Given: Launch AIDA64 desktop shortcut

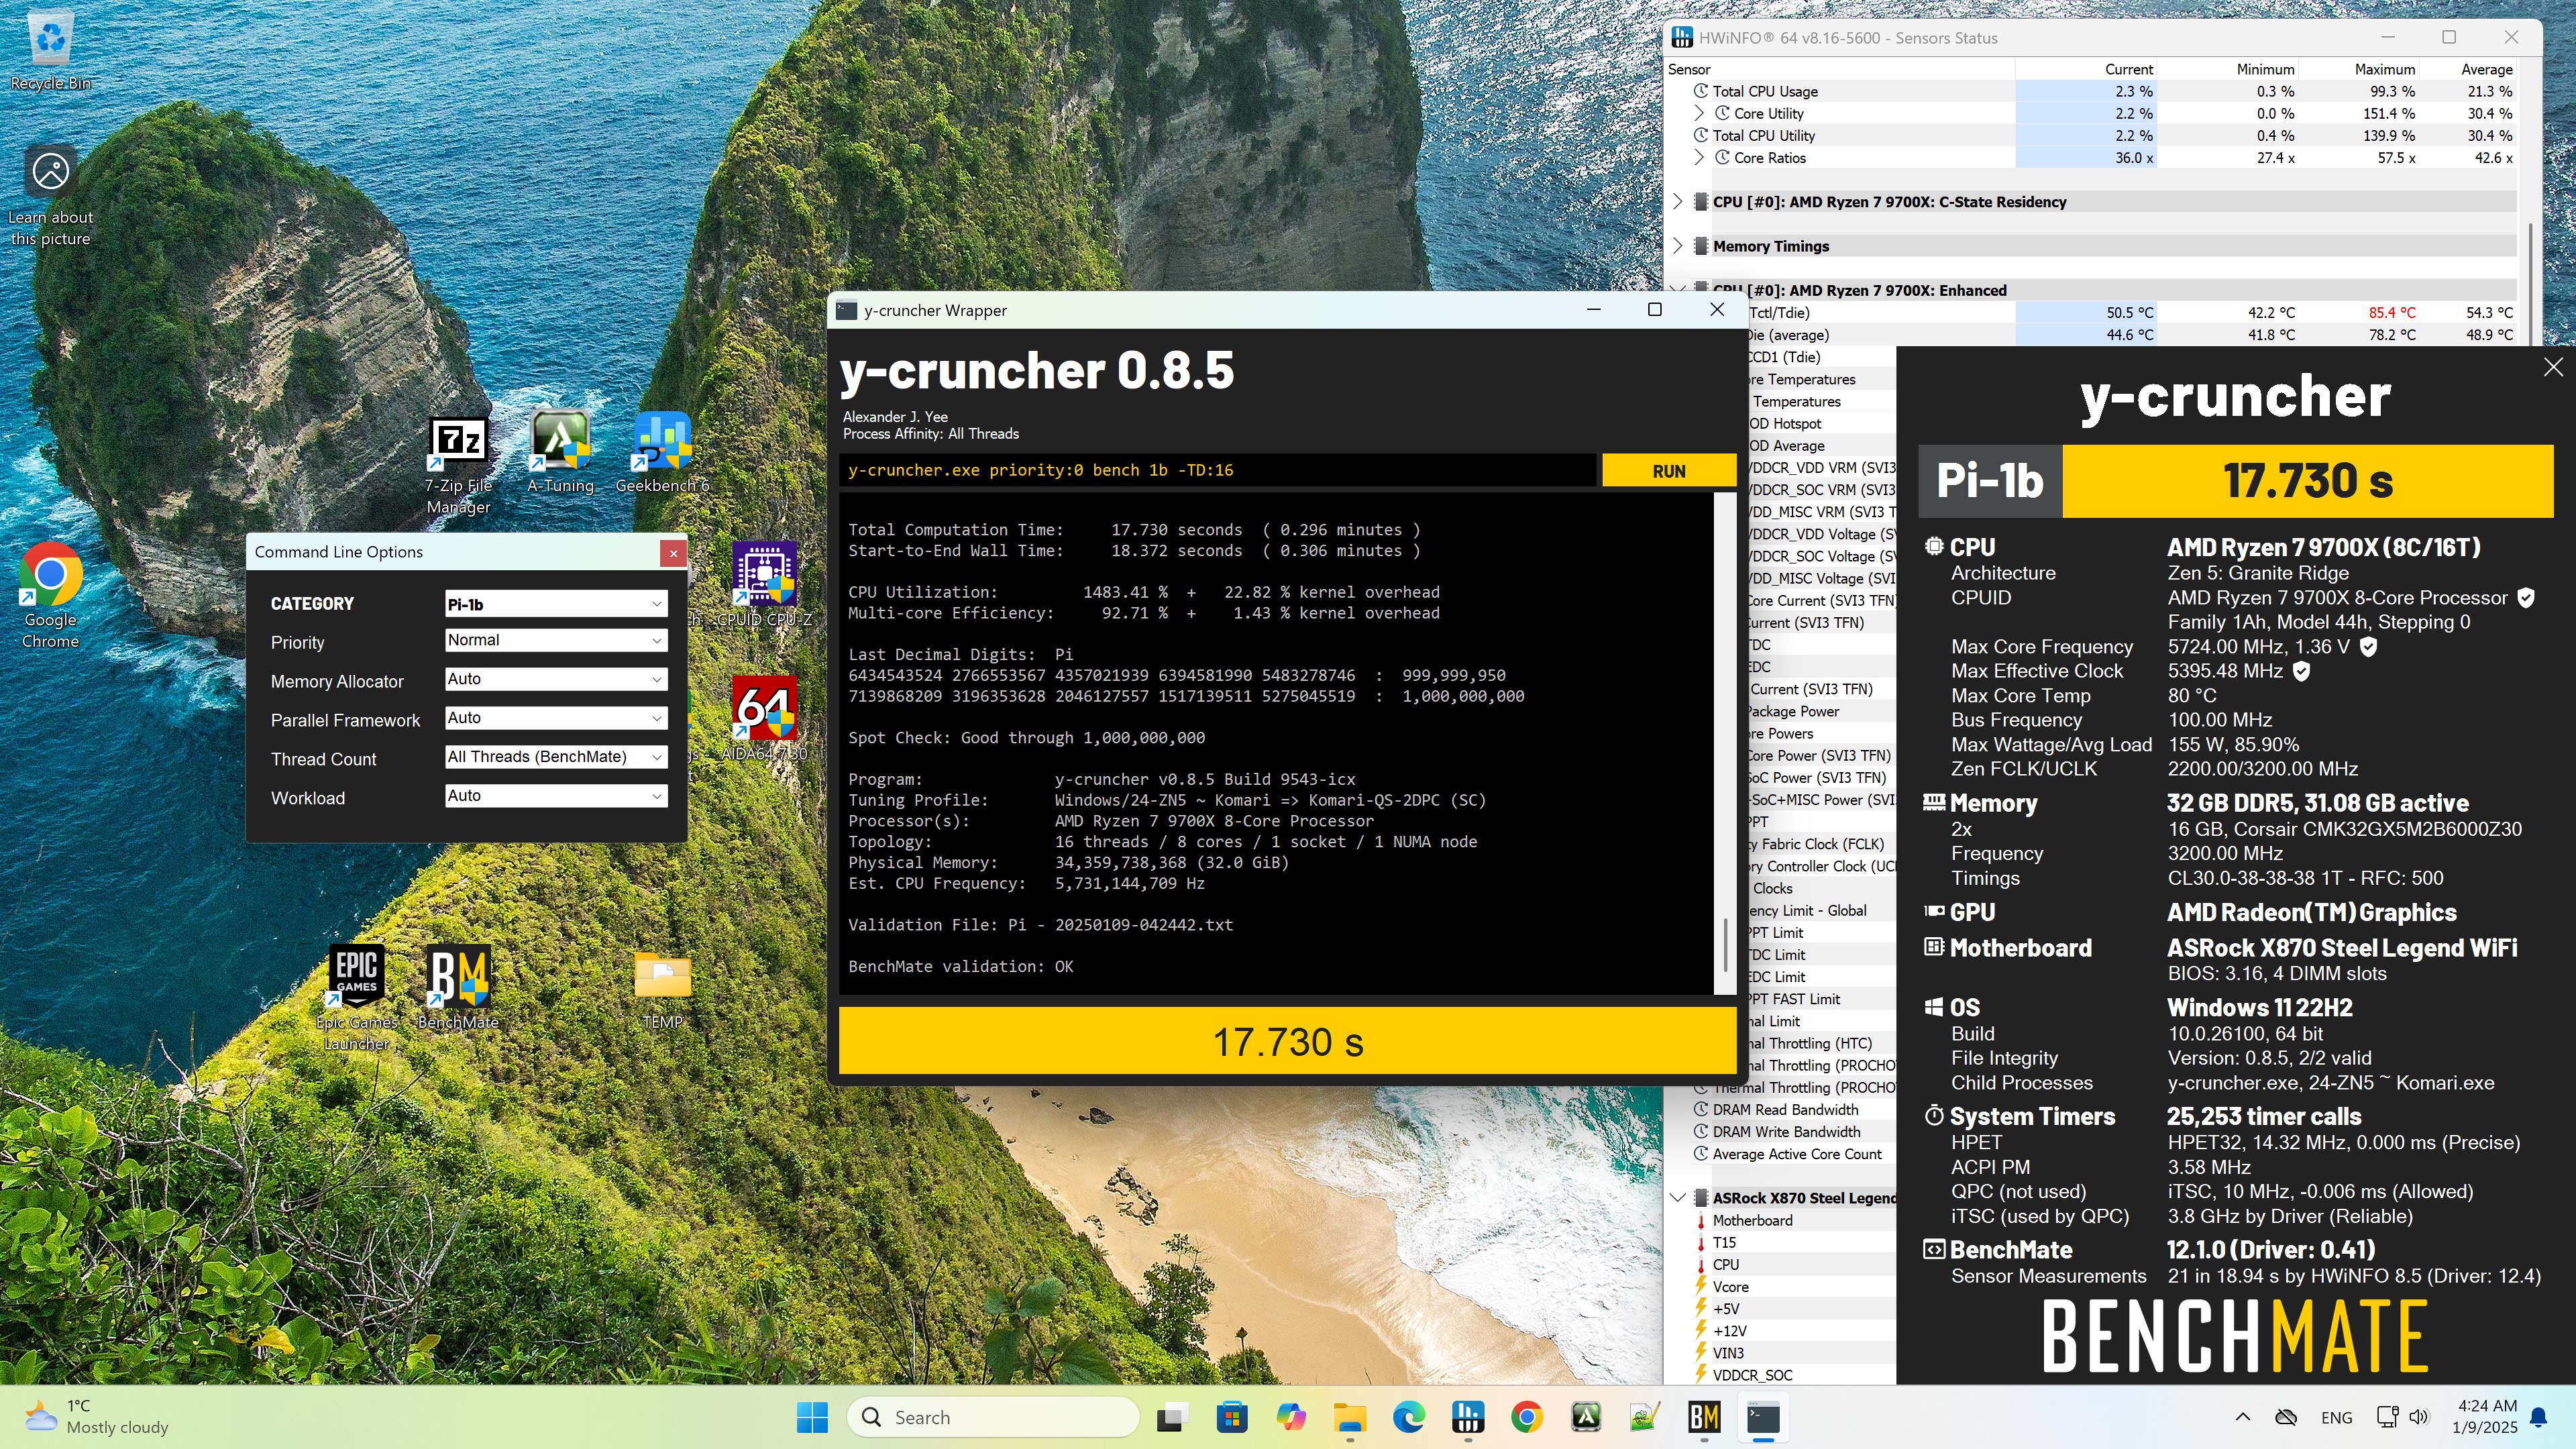Looking at the screenshot, I should [764, 719].
